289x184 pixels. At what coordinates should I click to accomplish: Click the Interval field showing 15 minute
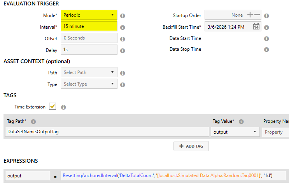click(89, 26)
